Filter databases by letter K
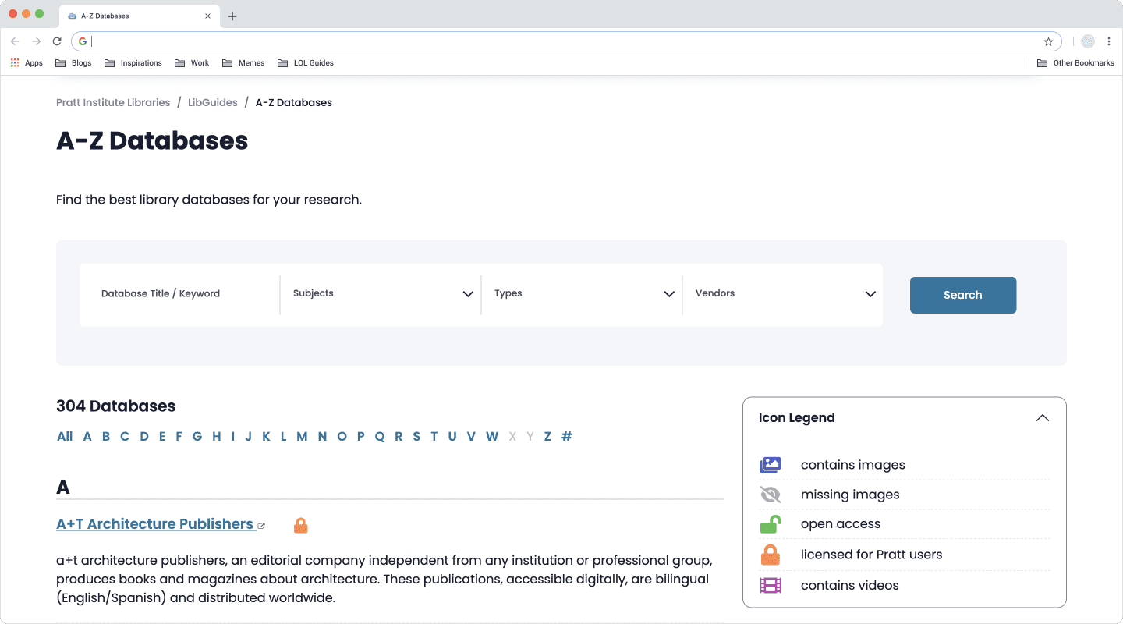1123x624 pixels. (266, 436)
